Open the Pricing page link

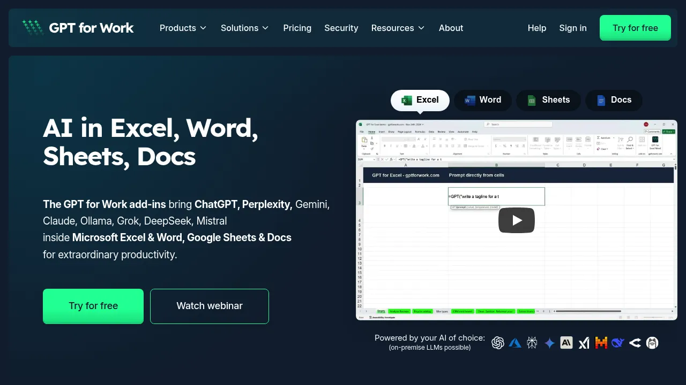tap(297, 28)
